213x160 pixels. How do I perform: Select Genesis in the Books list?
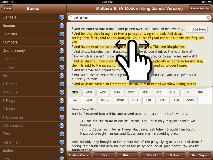click(33, 17)
